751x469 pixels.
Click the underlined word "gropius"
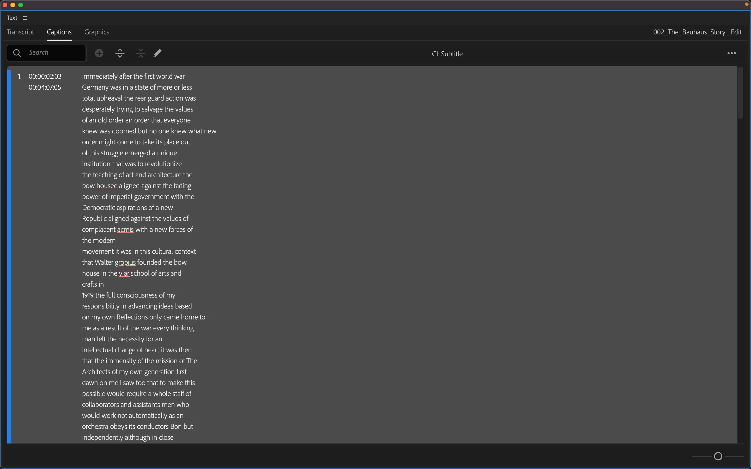tap(125, 262)
